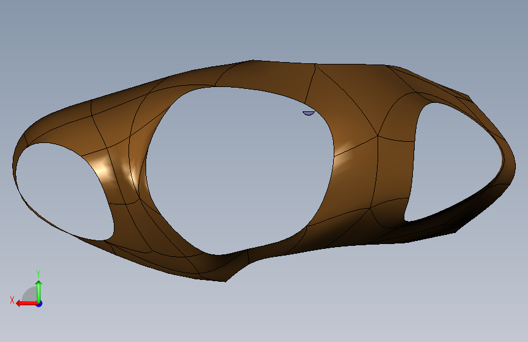Select the small blue half-disc marker
Image resolution: width=528 pixels, height=342 pixels.
pyautogui.click(x=308, y=113)
